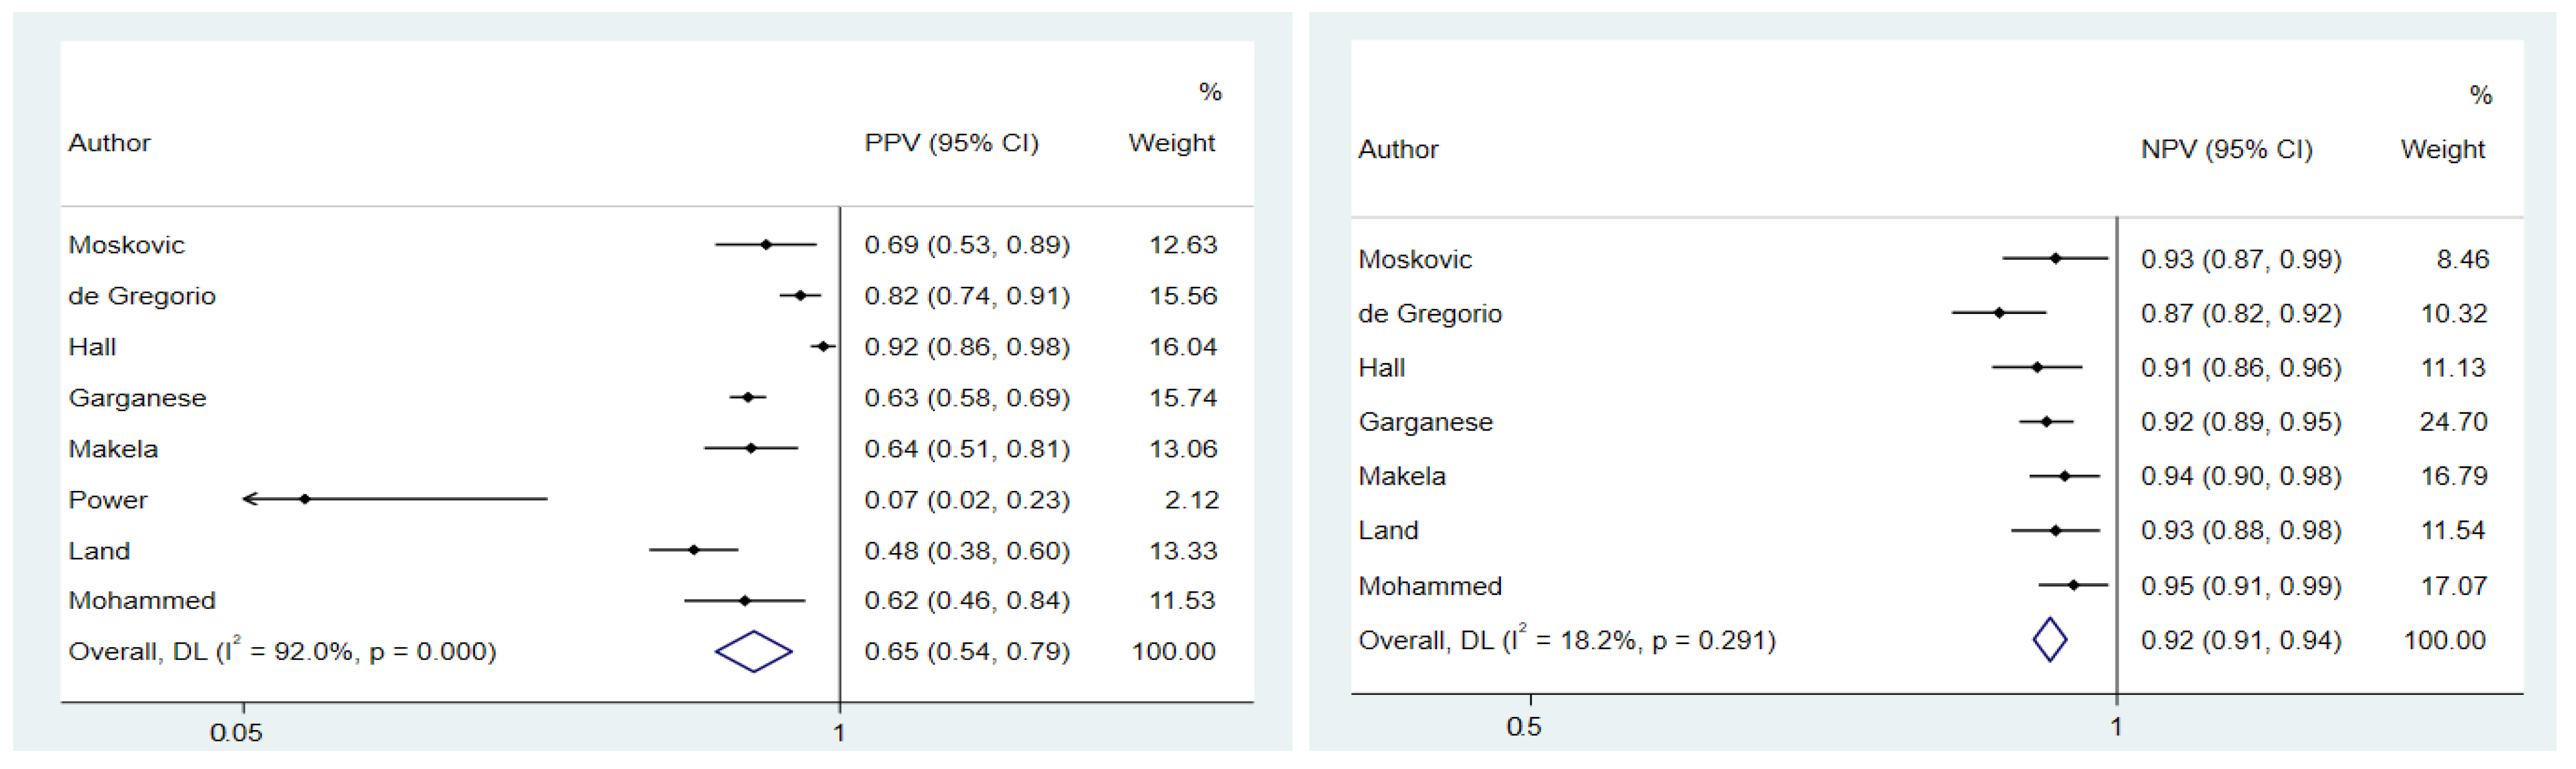This screenshot has width=2576, height=769.
Task: Click the NPV overall diamond marker
Action: tap(2049, 639)
